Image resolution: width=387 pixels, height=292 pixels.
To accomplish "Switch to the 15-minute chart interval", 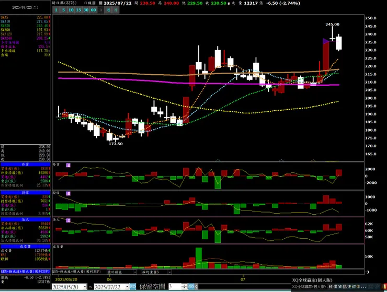I will (x=78, y=10).
